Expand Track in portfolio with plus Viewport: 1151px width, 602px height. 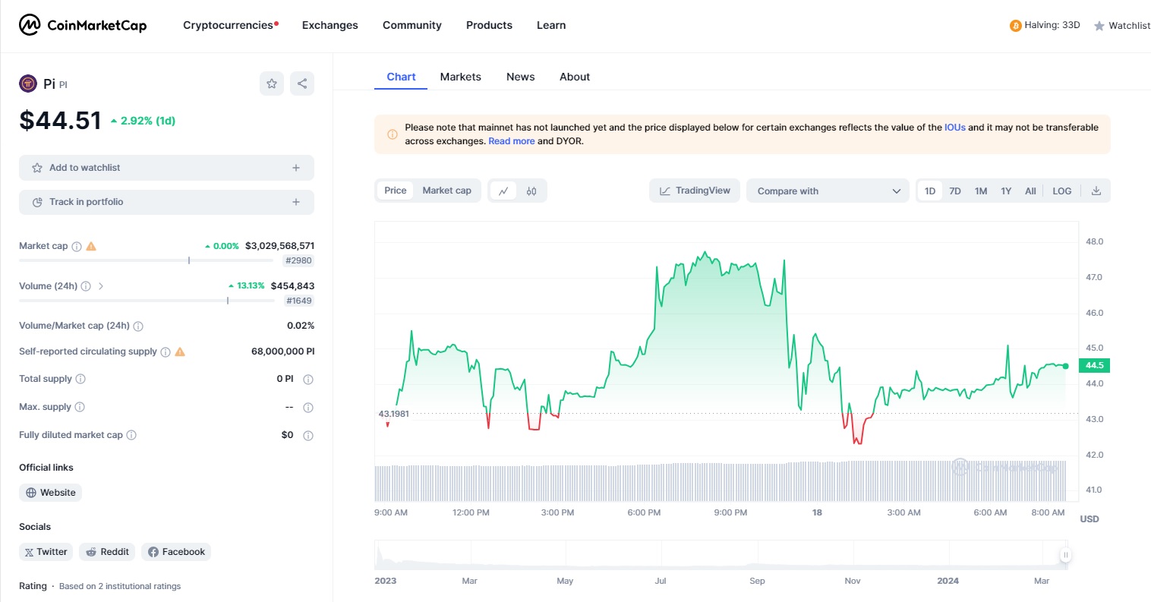[296, 202]
